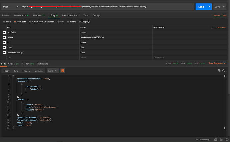The width and height of the screenshot is (230, 142).
Task: Open the Tests tab
Action: click(x=86, y=15)
